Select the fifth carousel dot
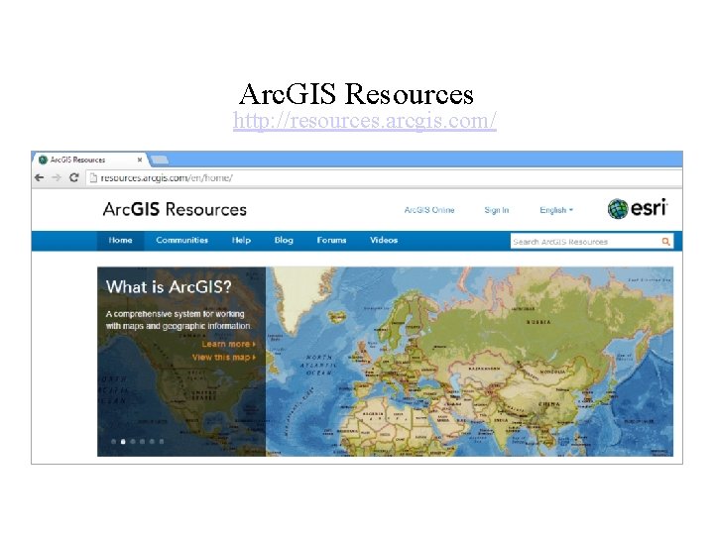 152,441
